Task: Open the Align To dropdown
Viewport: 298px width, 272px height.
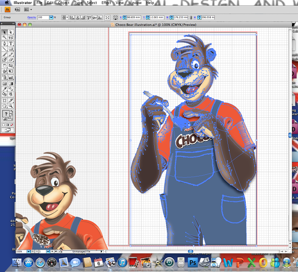Action: 65,18
